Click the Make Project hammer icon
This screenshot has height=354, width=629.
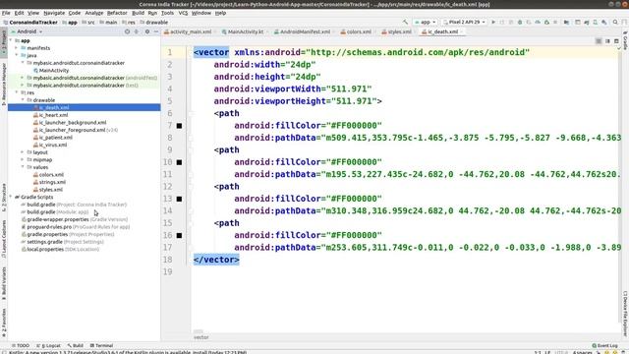(x=406, y=22)
